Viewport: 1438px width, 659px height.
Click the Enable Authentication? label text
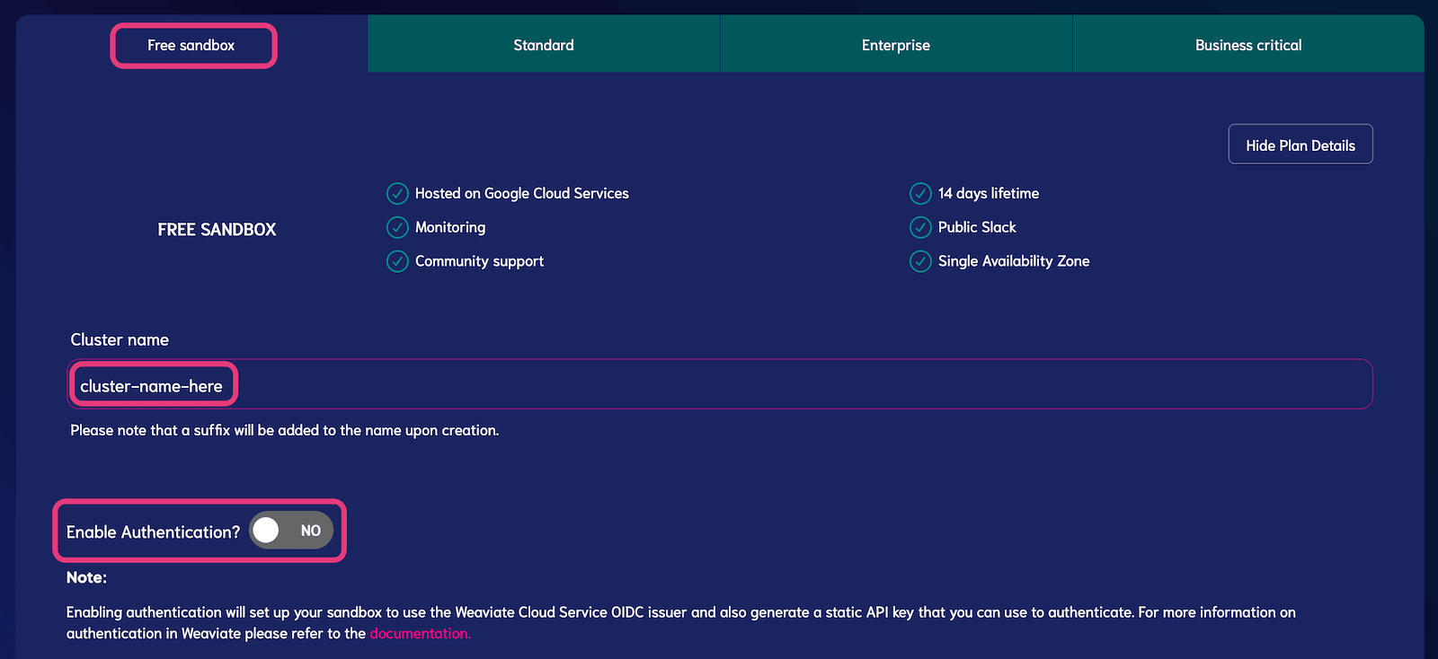[153, 532]
